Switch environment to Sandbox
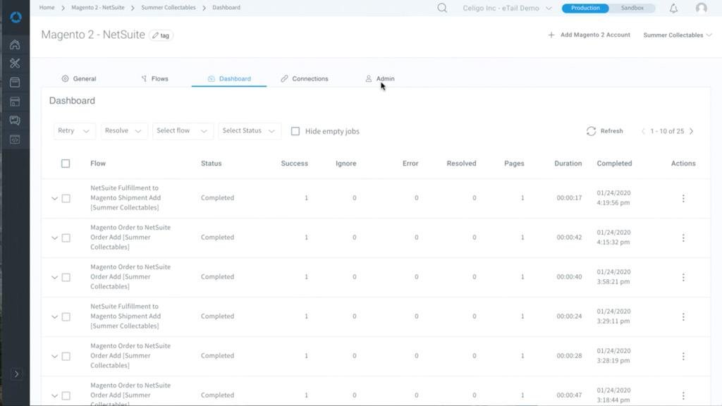Screen dimensions: 722x406 632,8
